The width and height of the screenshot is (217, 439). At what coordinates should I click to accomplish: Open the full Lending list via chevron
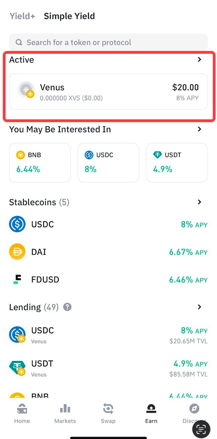199,307
